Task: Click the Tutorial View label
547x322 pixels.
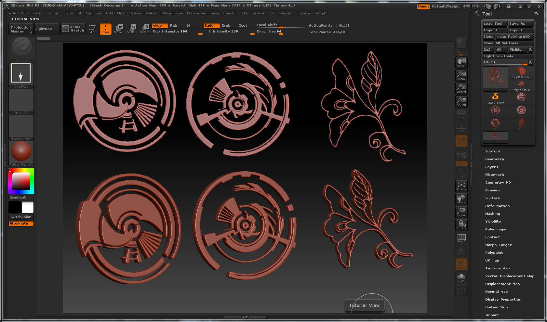Action: pos(364,305)
